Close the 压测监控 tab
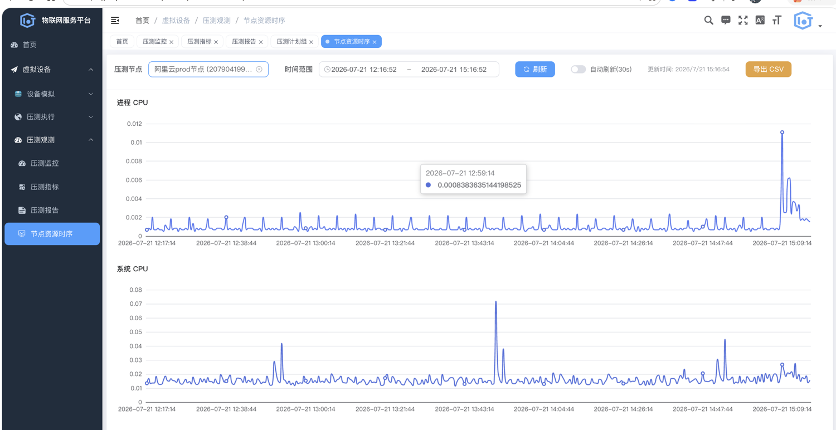Screen dimensions: 836x430 pyautogui.click(x=172, y=42)
